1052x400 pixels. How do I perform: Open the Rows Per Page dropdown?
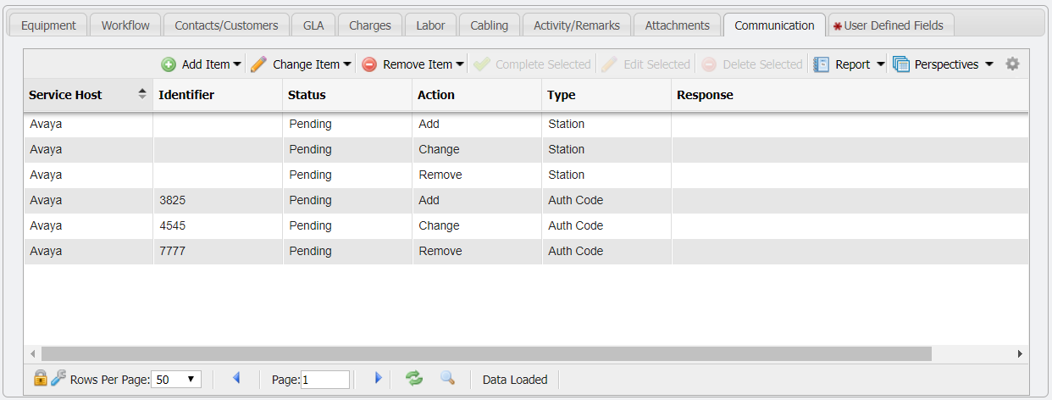pyautogui.click(x=177, y=380)
